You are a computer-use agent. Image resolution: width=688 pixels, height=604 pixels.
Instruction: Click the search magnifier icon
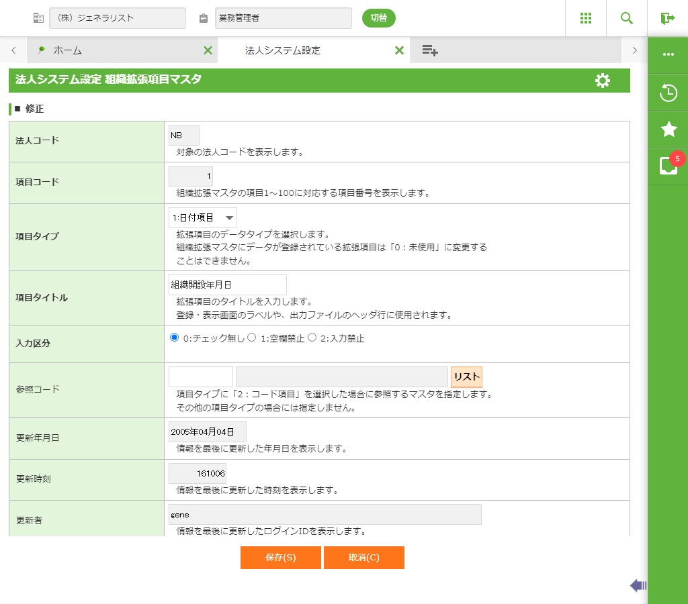pos(627,18)
